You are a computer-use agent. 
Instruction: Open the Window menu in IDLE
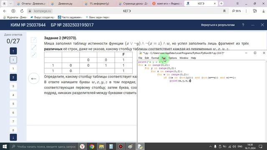pos(184,58)
